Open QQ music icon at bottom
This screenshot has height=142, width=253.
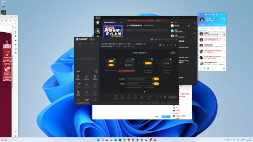(208, 68)
